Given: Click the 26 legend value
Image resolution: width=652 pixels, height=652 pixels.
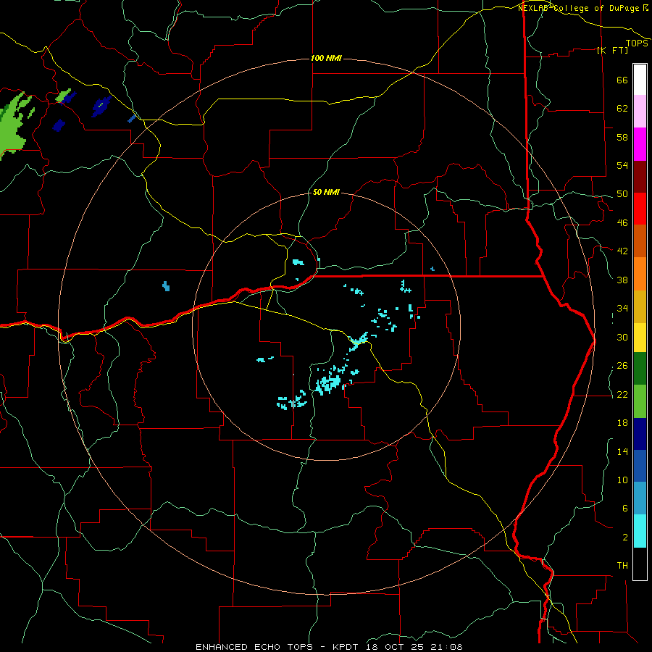Looking at the screenshot, I should pos(622,366).
